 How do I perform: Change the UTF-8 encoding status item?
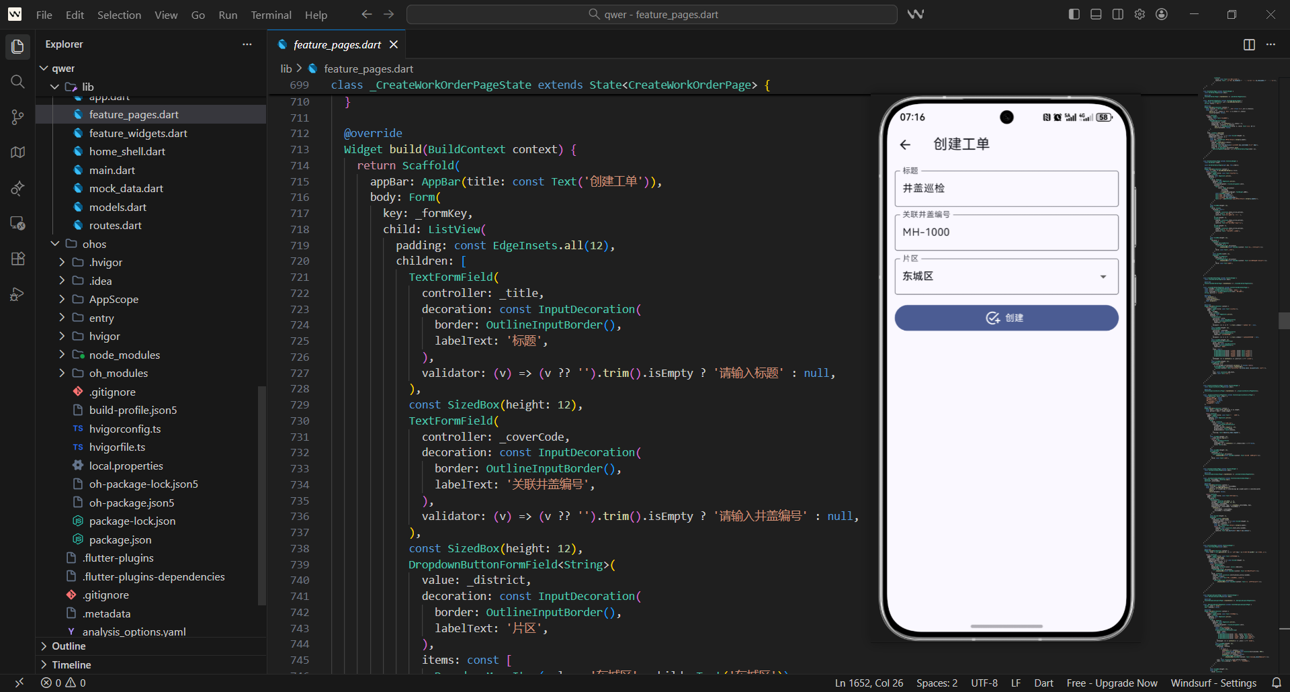984,683
